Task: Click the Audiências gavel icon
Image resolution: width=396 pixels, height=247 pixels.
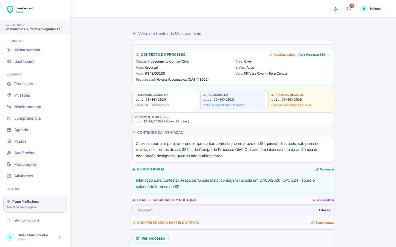Action: [9, 153]
